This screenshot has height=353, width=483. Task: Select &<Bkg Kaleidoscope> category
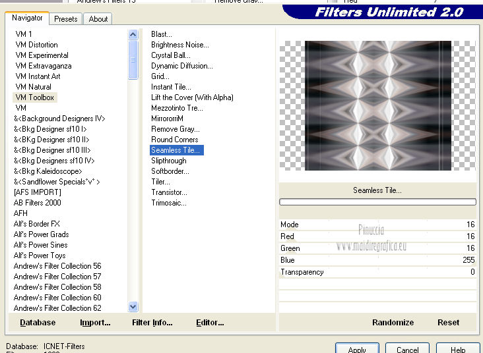(48, 171)
